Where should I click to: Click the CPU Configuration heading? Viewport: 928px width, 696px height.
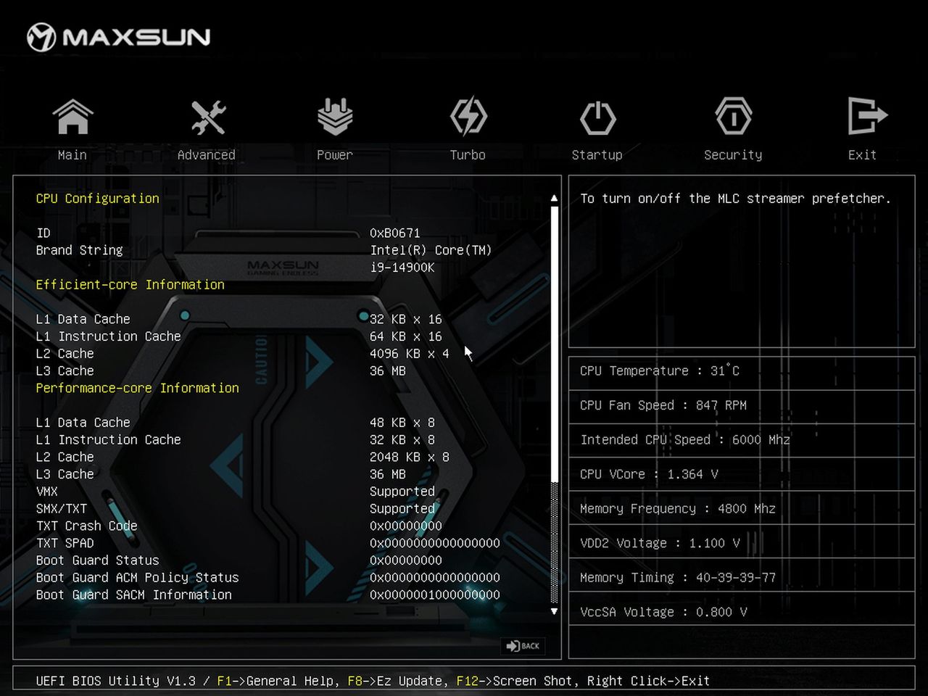pyautogui.click(x=98, y=198)
